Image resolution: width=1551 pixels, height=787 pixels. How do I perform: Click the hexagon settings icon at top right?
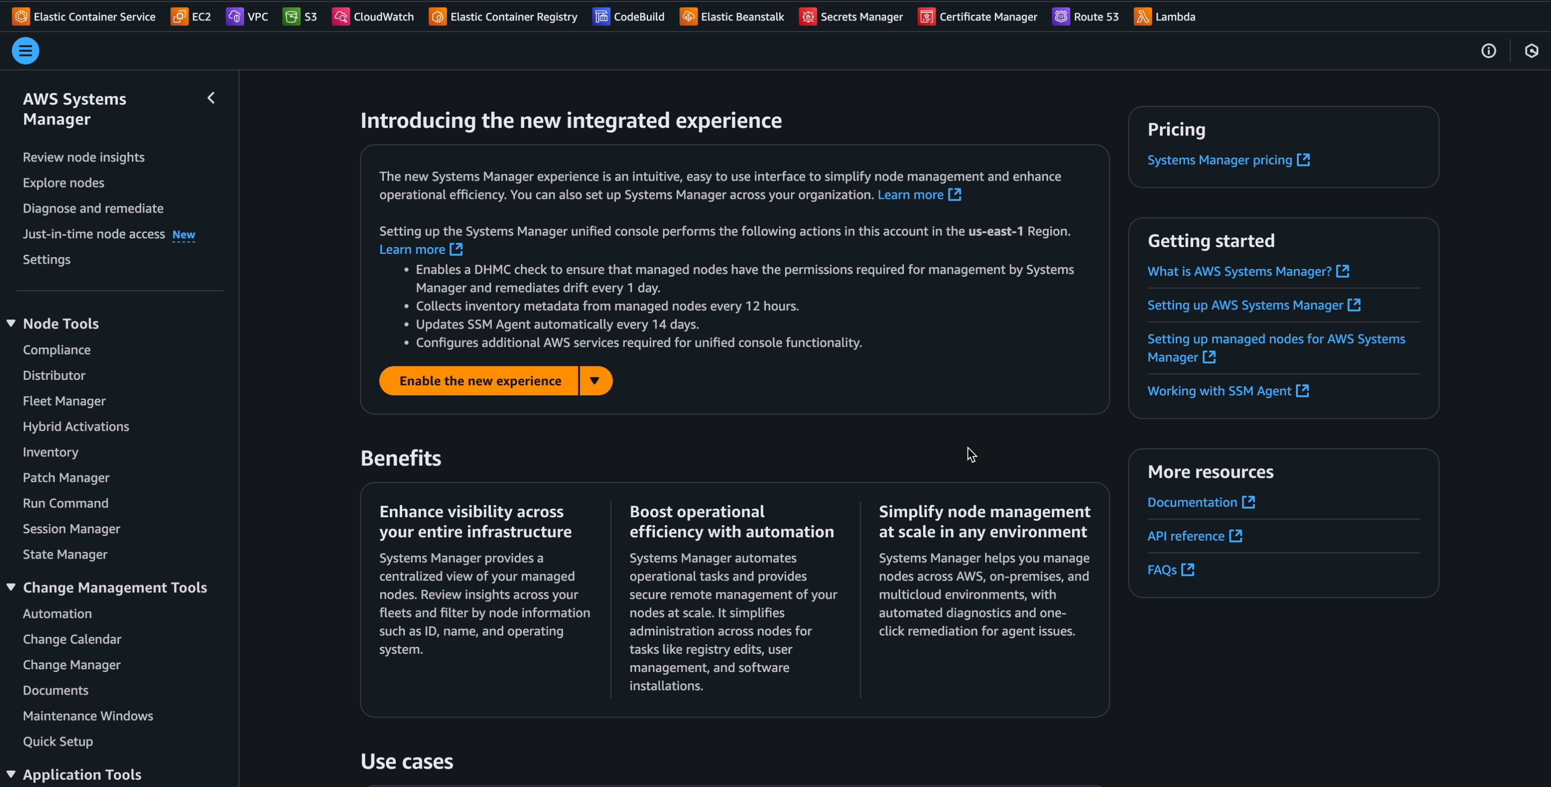click(x=1531, y=50)
